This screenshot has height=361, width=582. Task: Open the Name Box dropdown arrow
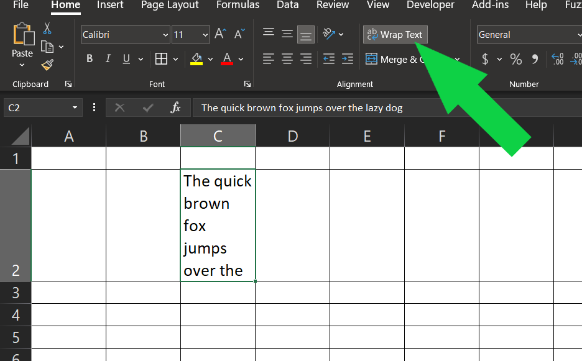coord(75,107)
